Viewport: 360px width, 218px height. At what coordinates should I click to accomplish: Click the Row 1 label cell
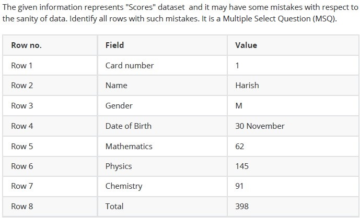[50, 66]
